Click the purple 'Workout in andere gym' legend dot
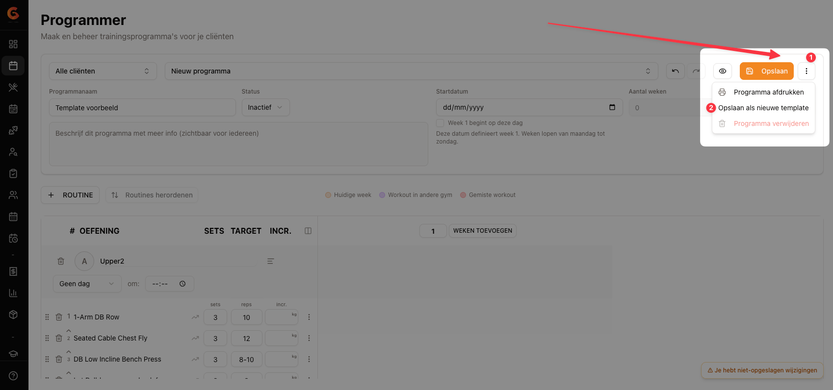 382,195
